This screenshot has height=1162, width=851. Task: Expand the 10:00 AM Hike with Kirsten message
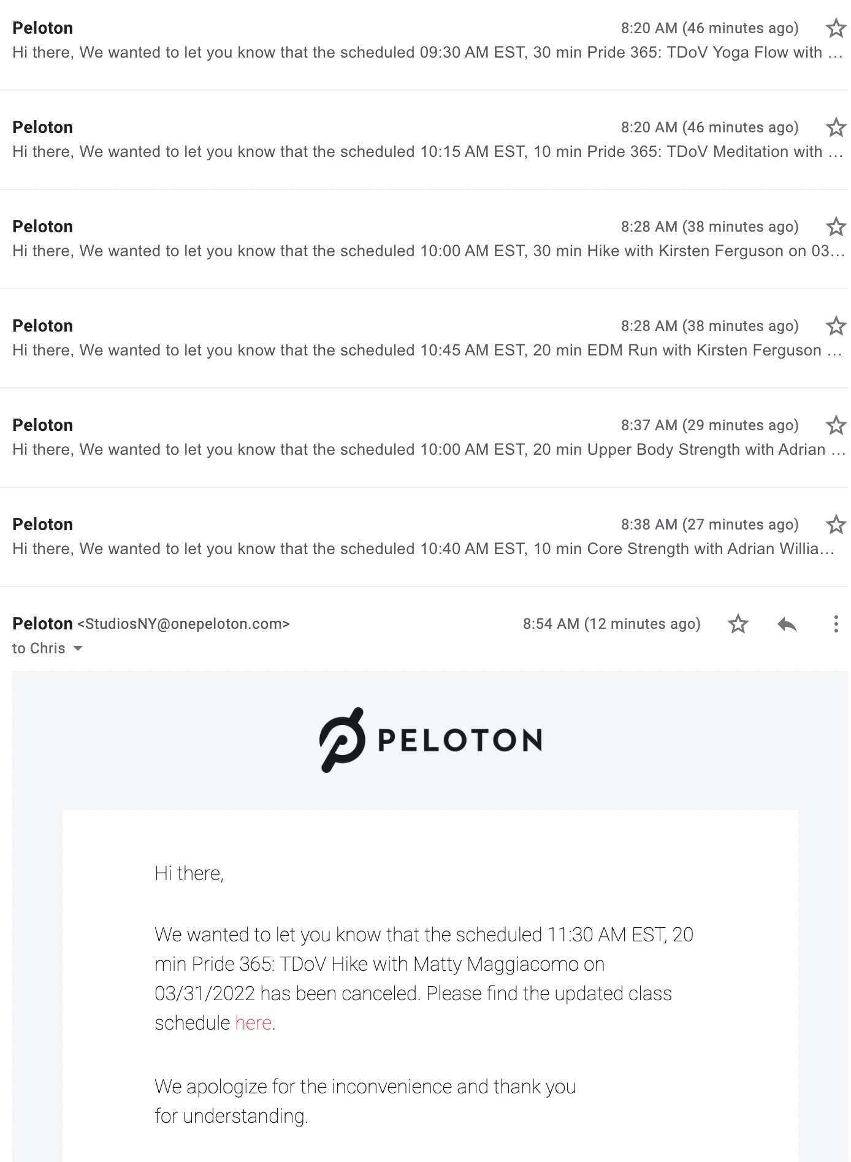click(424, 239)
